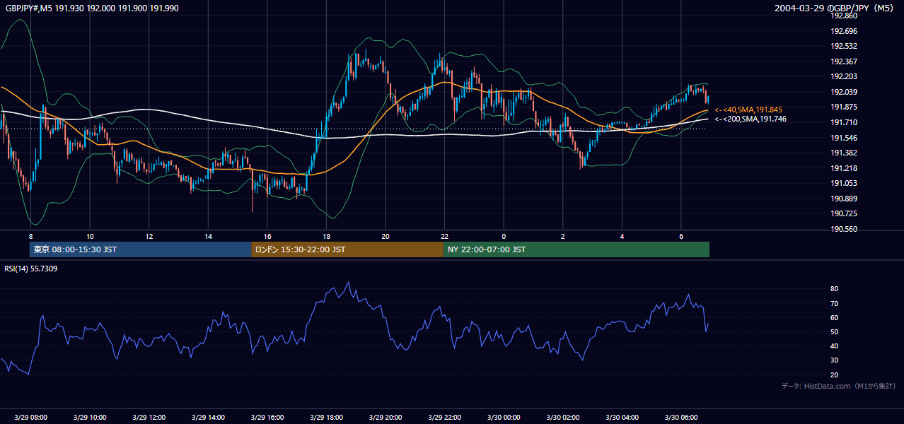
Task: Click hour tick 14 on price chart axis
Action: (x=208, y=236)
